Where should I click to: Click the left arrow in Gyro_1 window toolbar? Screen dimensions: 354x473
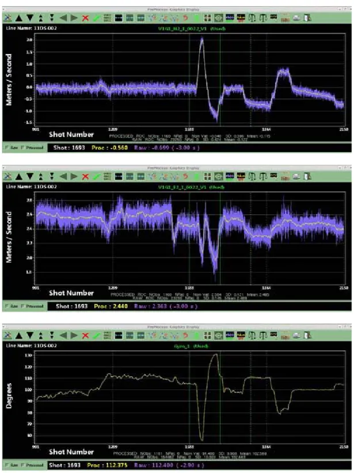pyautogui.click(x=63, y=335)
